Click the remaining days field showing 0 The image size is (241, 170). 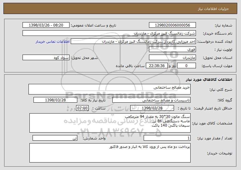pyautogui.click(x=187, y=66)
